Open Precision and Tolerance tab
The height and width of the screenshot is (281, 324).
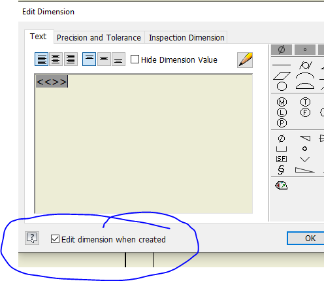coord(99,37)
